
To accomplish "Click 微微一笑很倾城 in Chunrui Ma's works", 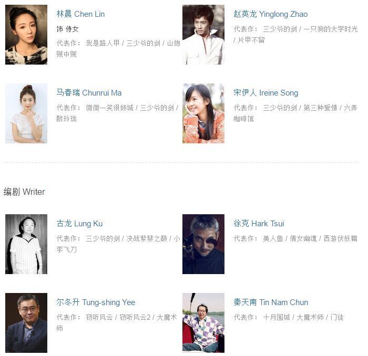I will tap(109, 108).
